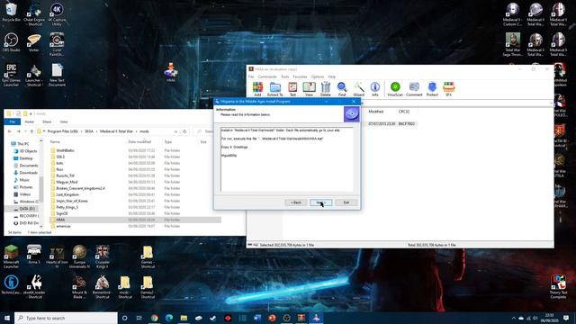The height and width of the screenshot is (324, 576).
Task: Select the americas folder in Explorer
Action: tap(63, 226)
